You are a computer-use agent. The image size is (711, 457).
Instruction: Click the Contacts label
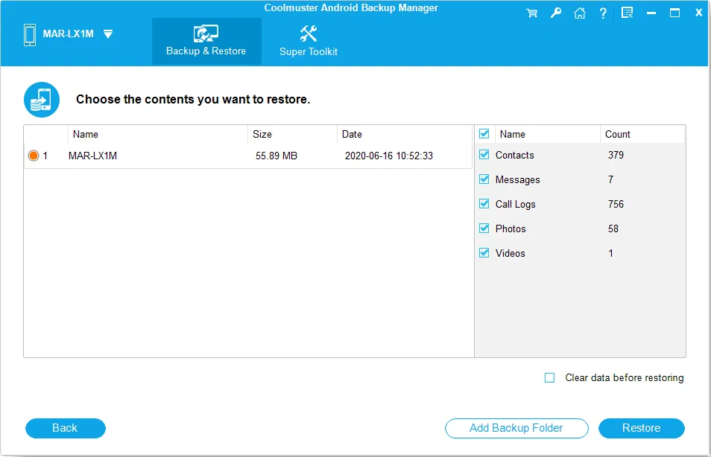coord(515,155)
